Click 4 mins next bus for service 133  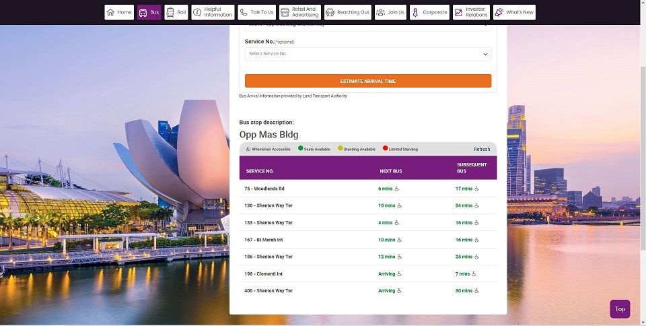click(x=385, y=222)
